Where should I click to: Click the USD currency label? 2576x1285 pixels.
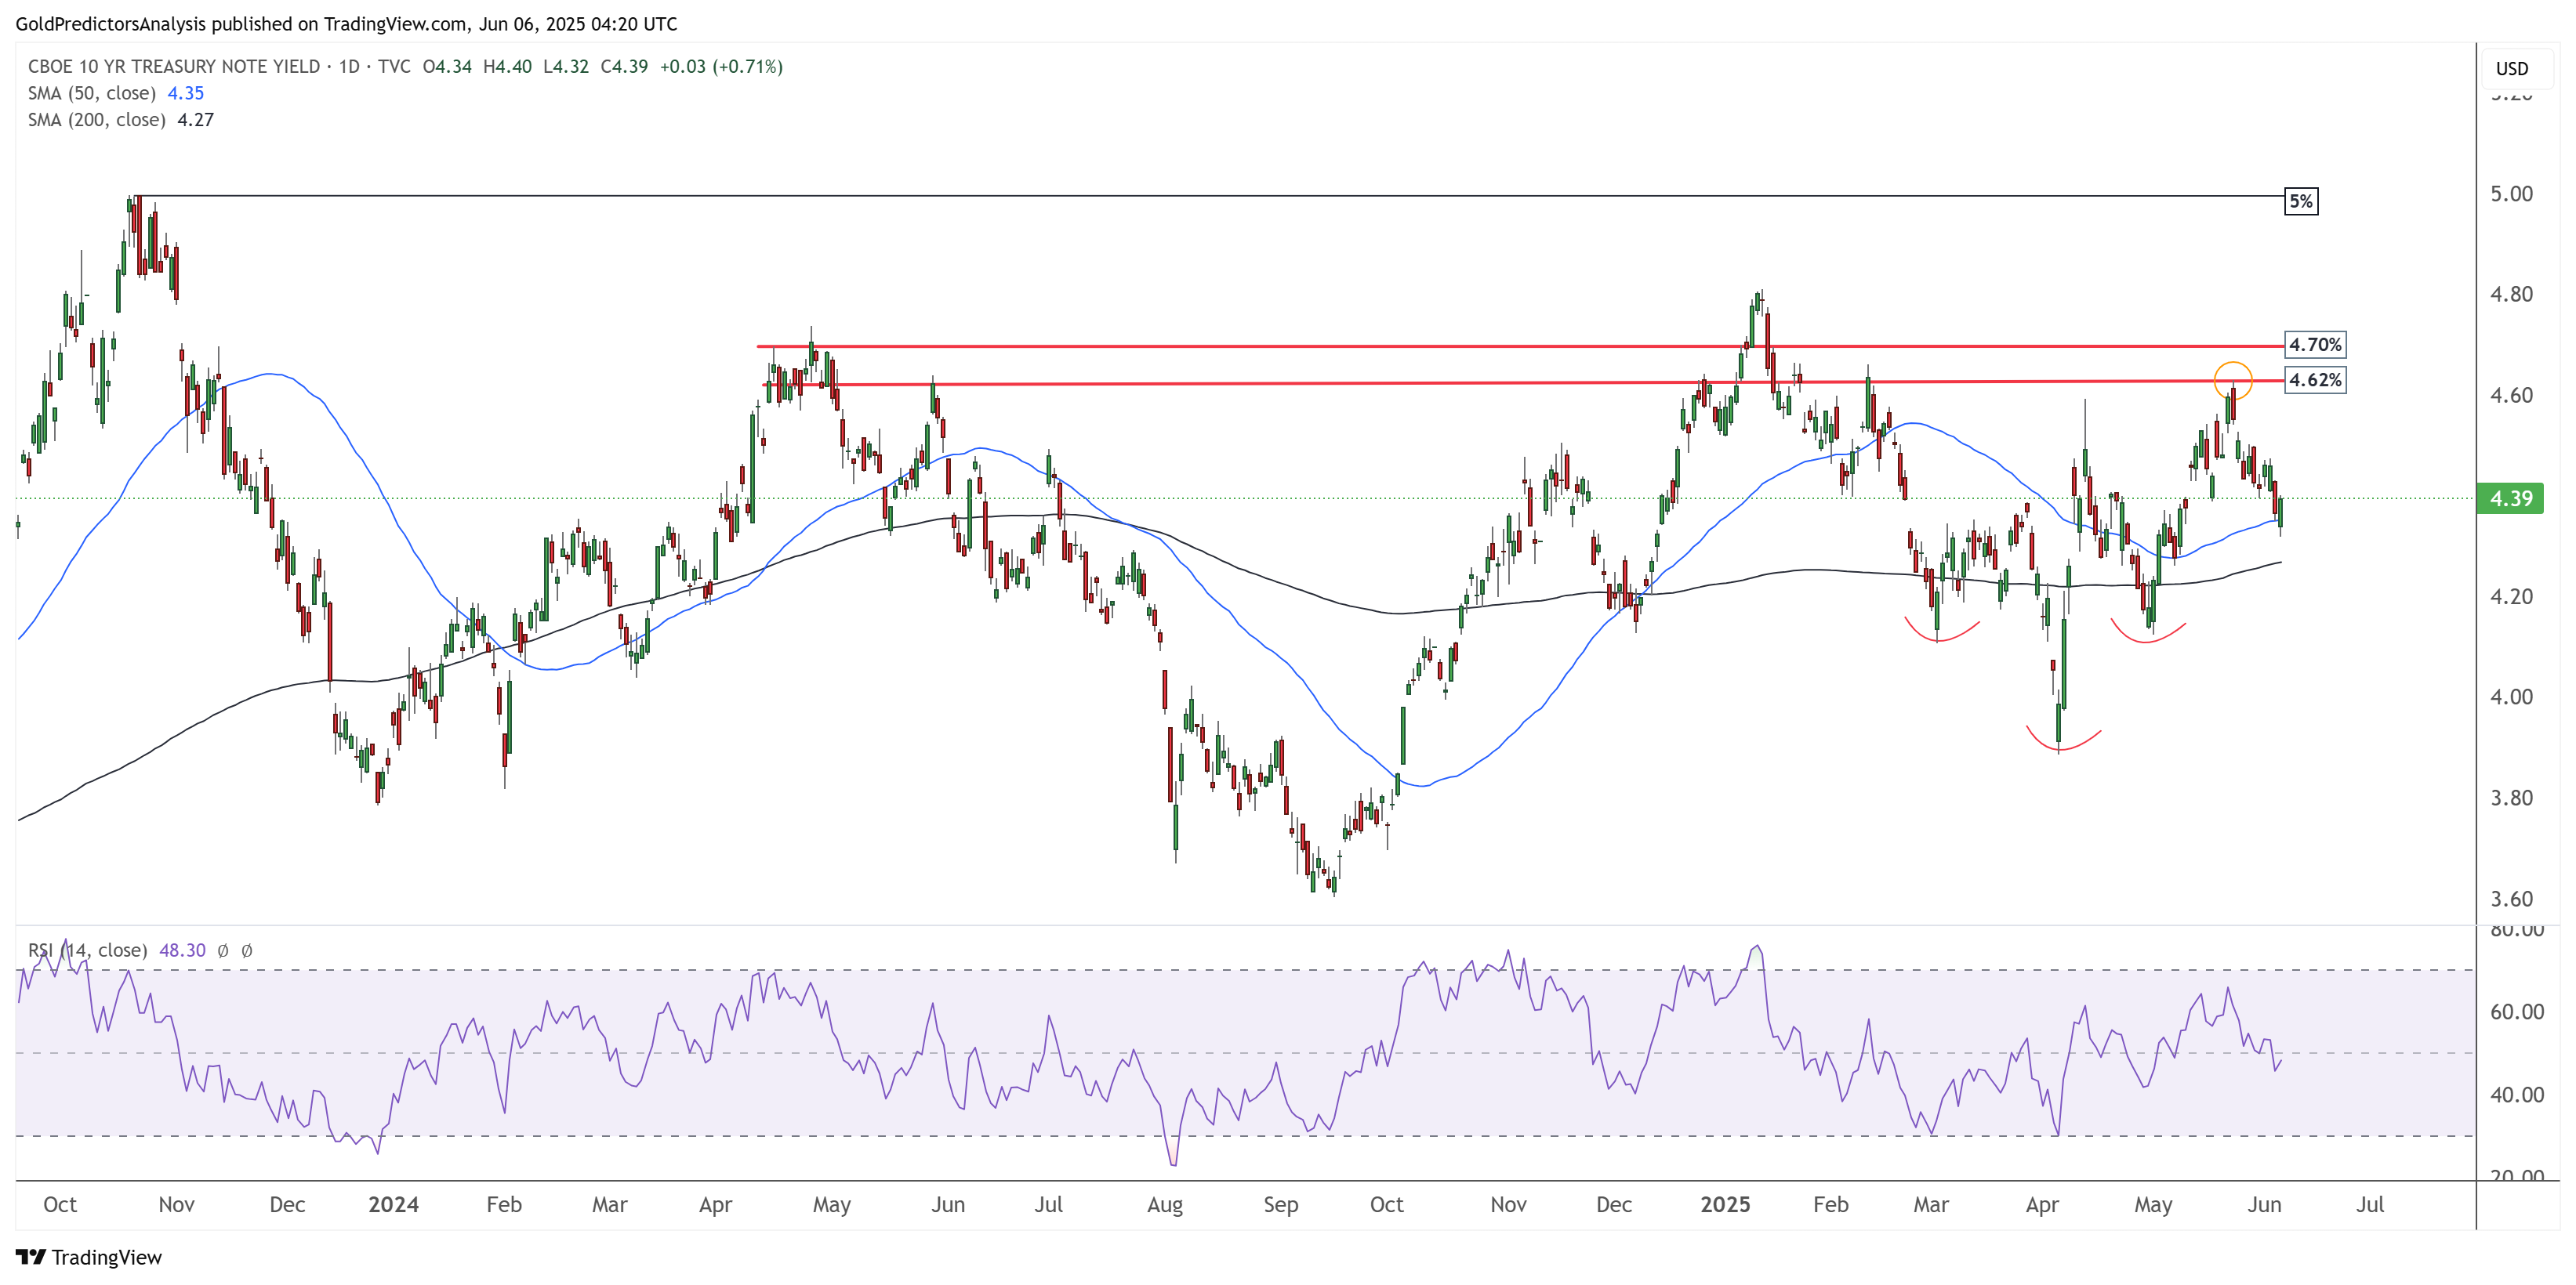coord(2511,69)
